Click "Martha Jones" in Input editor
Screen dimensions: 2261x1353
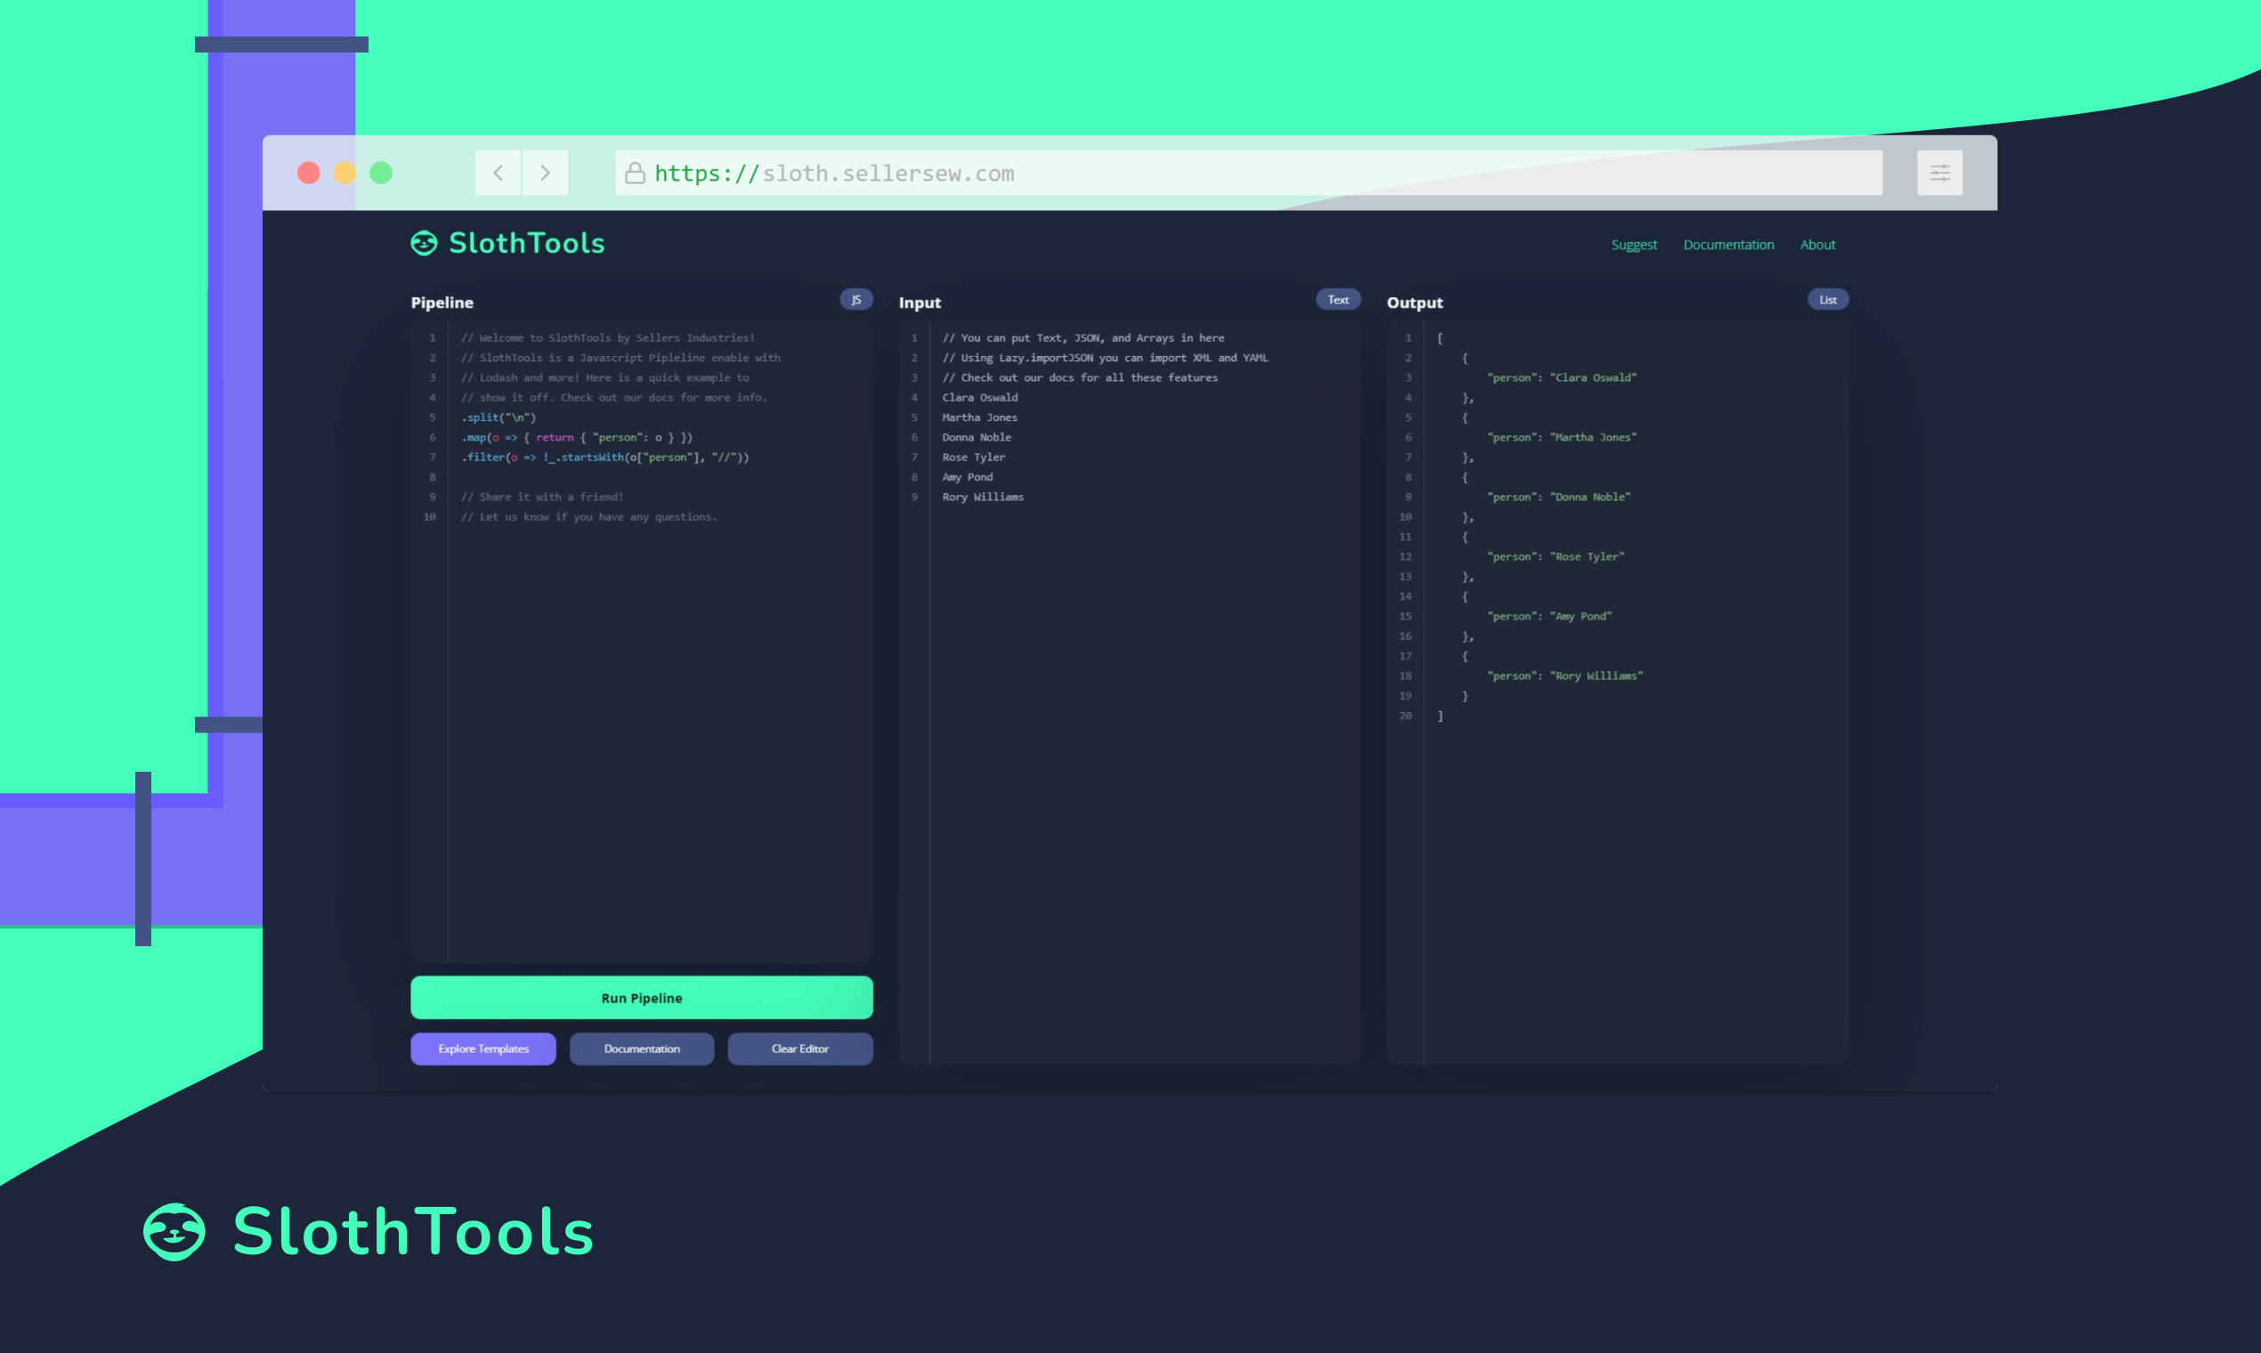(x=980, y=417)
